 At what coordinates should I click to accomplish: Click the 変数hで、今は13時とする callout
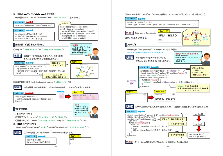[x=174, y=119]
